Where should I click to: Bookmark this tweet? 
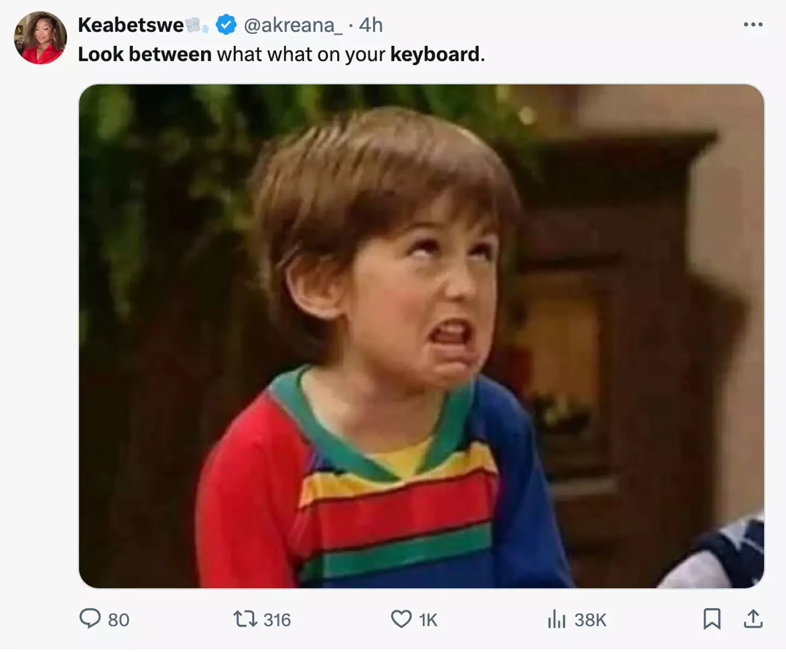pos(712,619)
